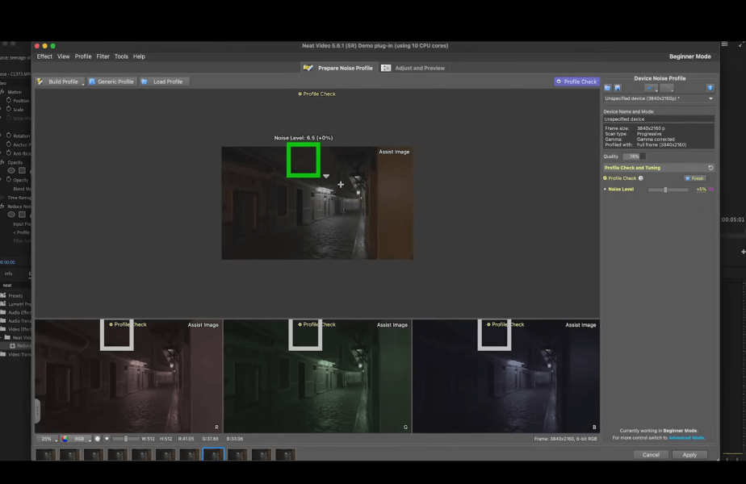
Task: Click the green selection box in the main preview
Action: tap(303, 161)
